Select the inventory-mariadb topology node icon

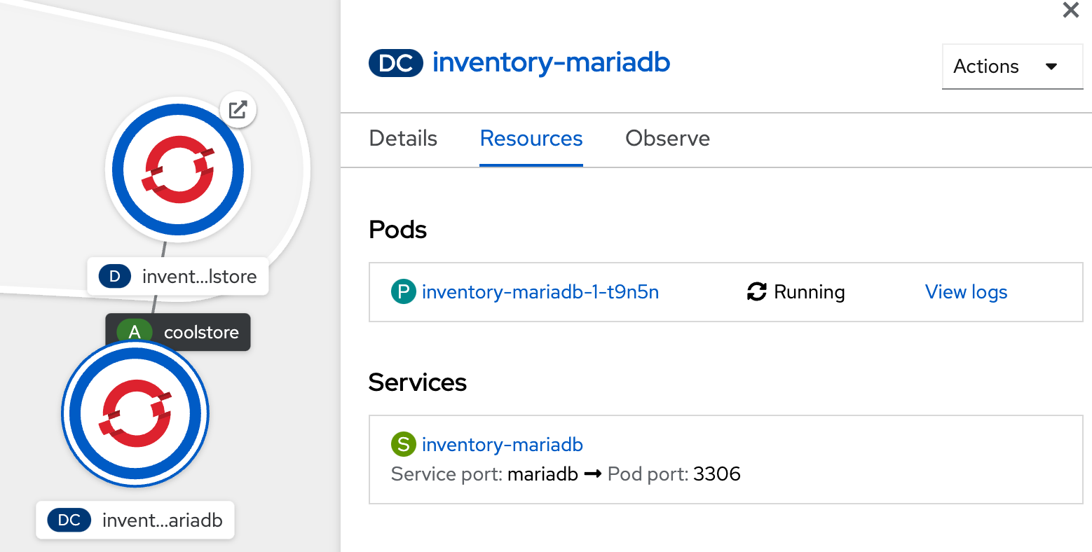tap(135, 413)
